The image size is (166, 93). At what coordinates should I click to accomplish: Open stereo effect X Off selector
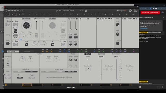pos(125,19)
